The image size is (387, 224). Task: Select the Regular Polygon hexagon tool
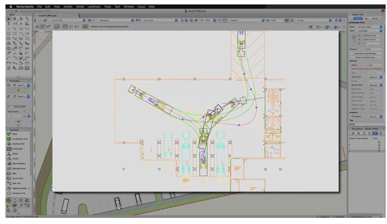click(x=27, y=38)
